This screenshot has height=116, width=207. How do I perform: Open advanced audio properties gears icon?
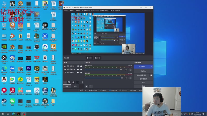coord(86,86)
